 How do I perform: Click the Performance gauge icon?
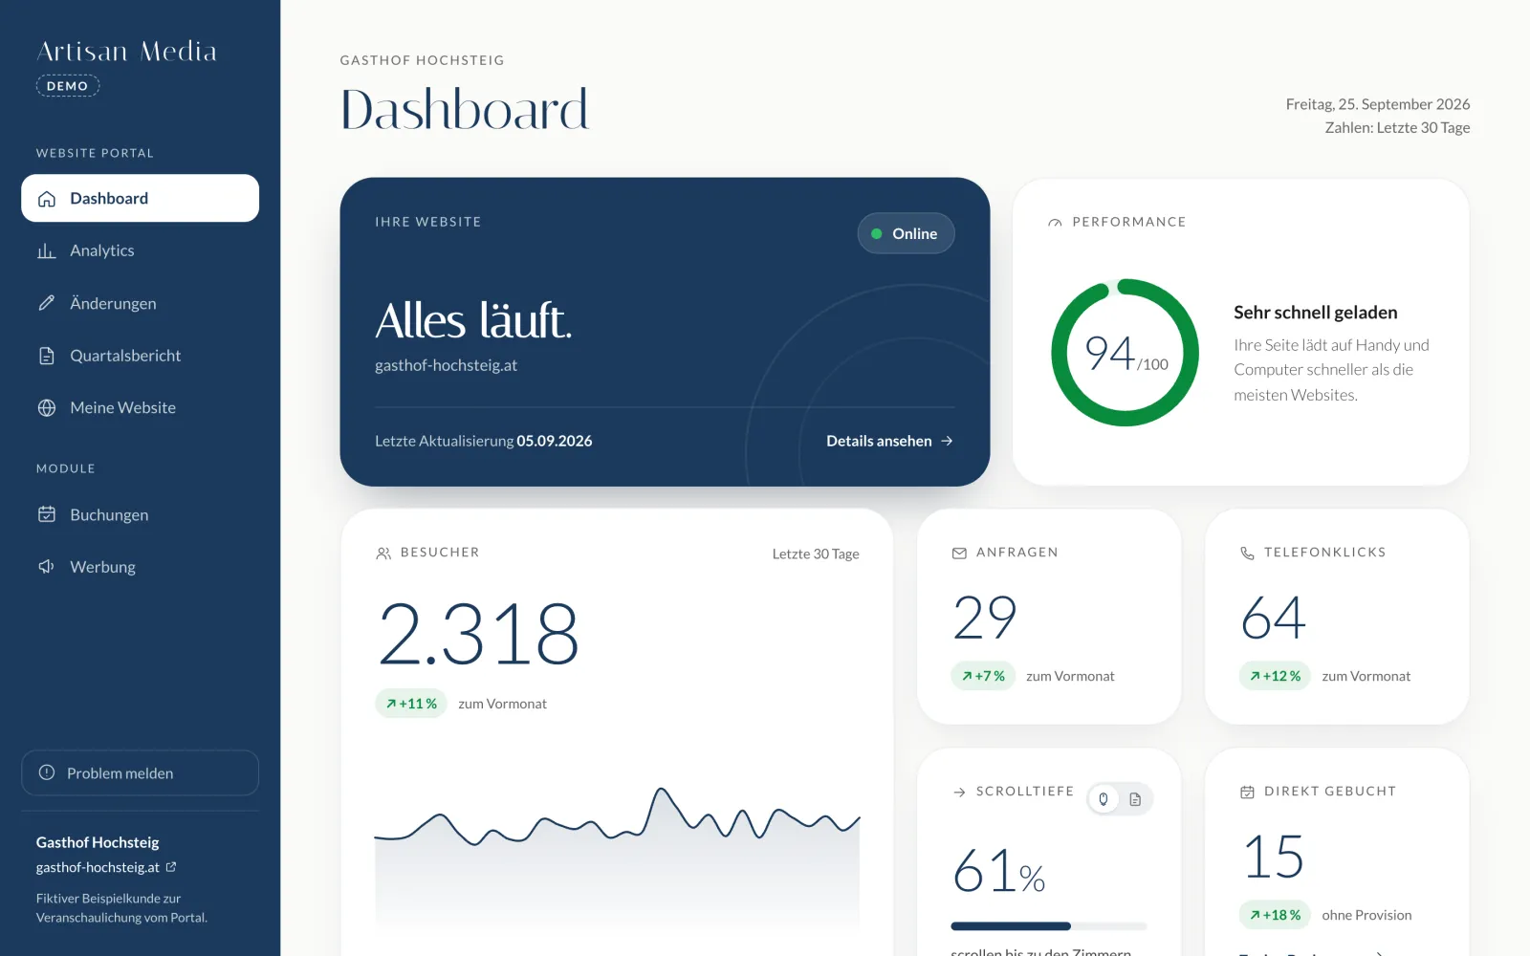[x=1055, y=223]
